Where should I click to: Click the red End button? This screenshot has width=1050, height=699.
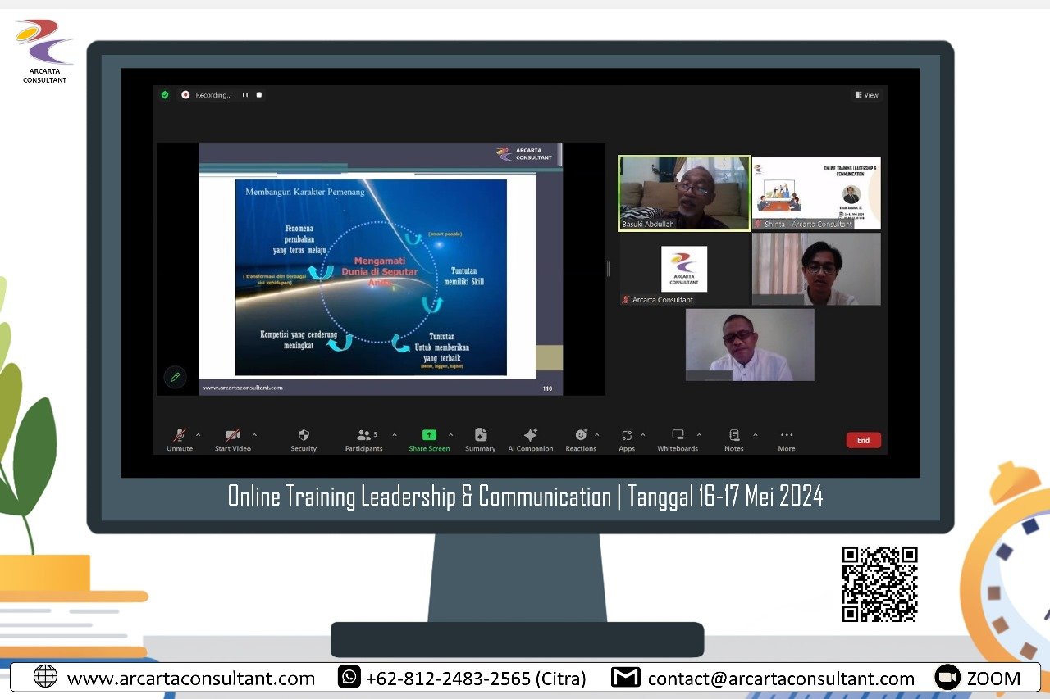point(863,440)
